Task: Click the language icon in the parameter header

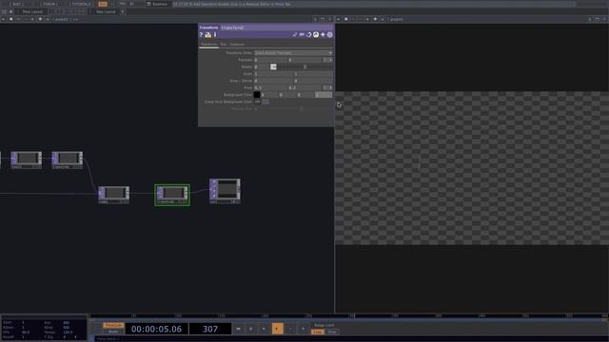Action: pyautogui.click(x=316, y=35)
